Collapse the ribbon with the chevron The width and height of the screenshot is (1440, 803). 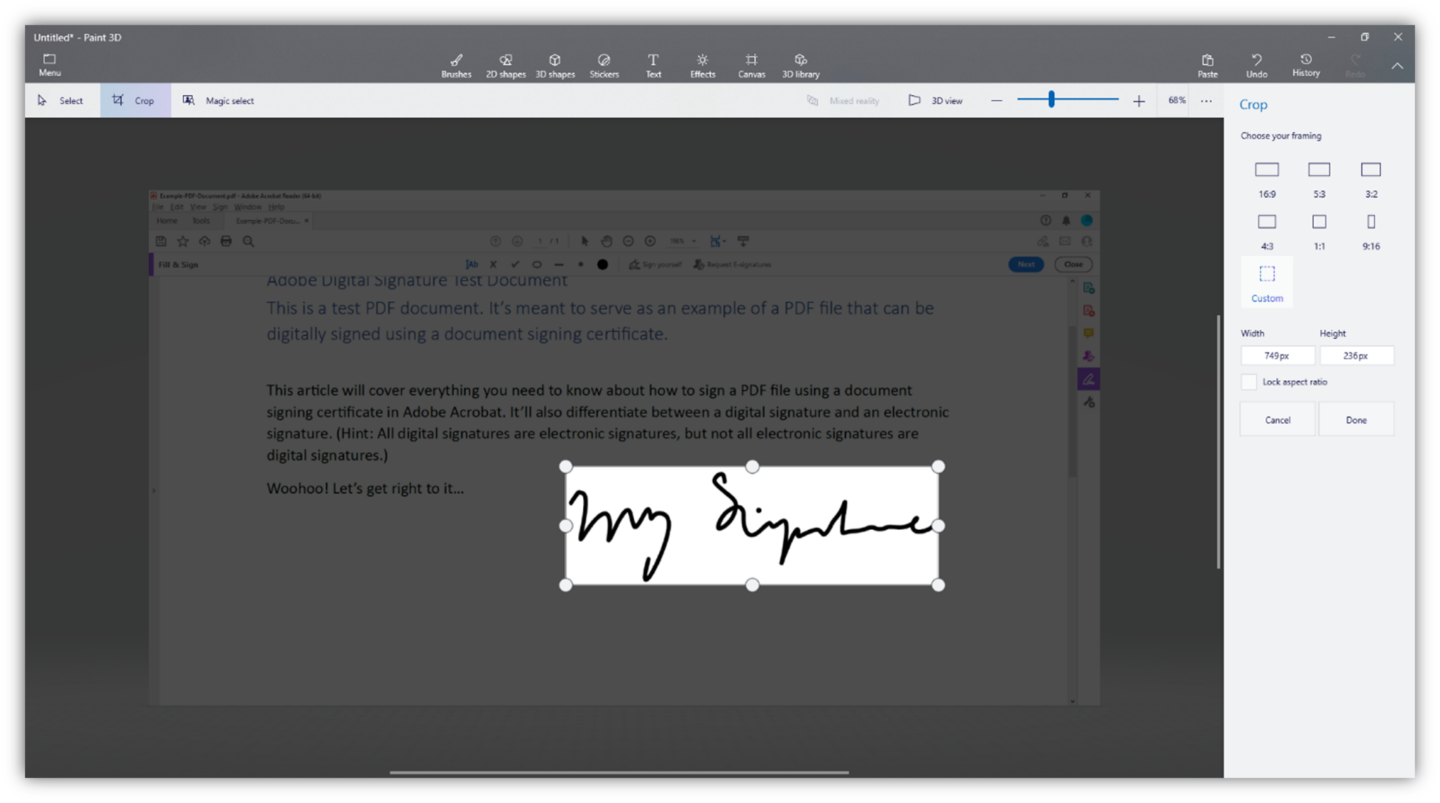[1397, 65]
